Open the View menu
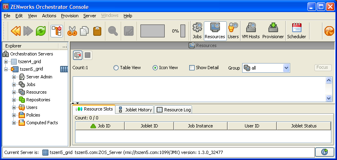This screenshot has width=337, height=160. [x=32, y=16]
